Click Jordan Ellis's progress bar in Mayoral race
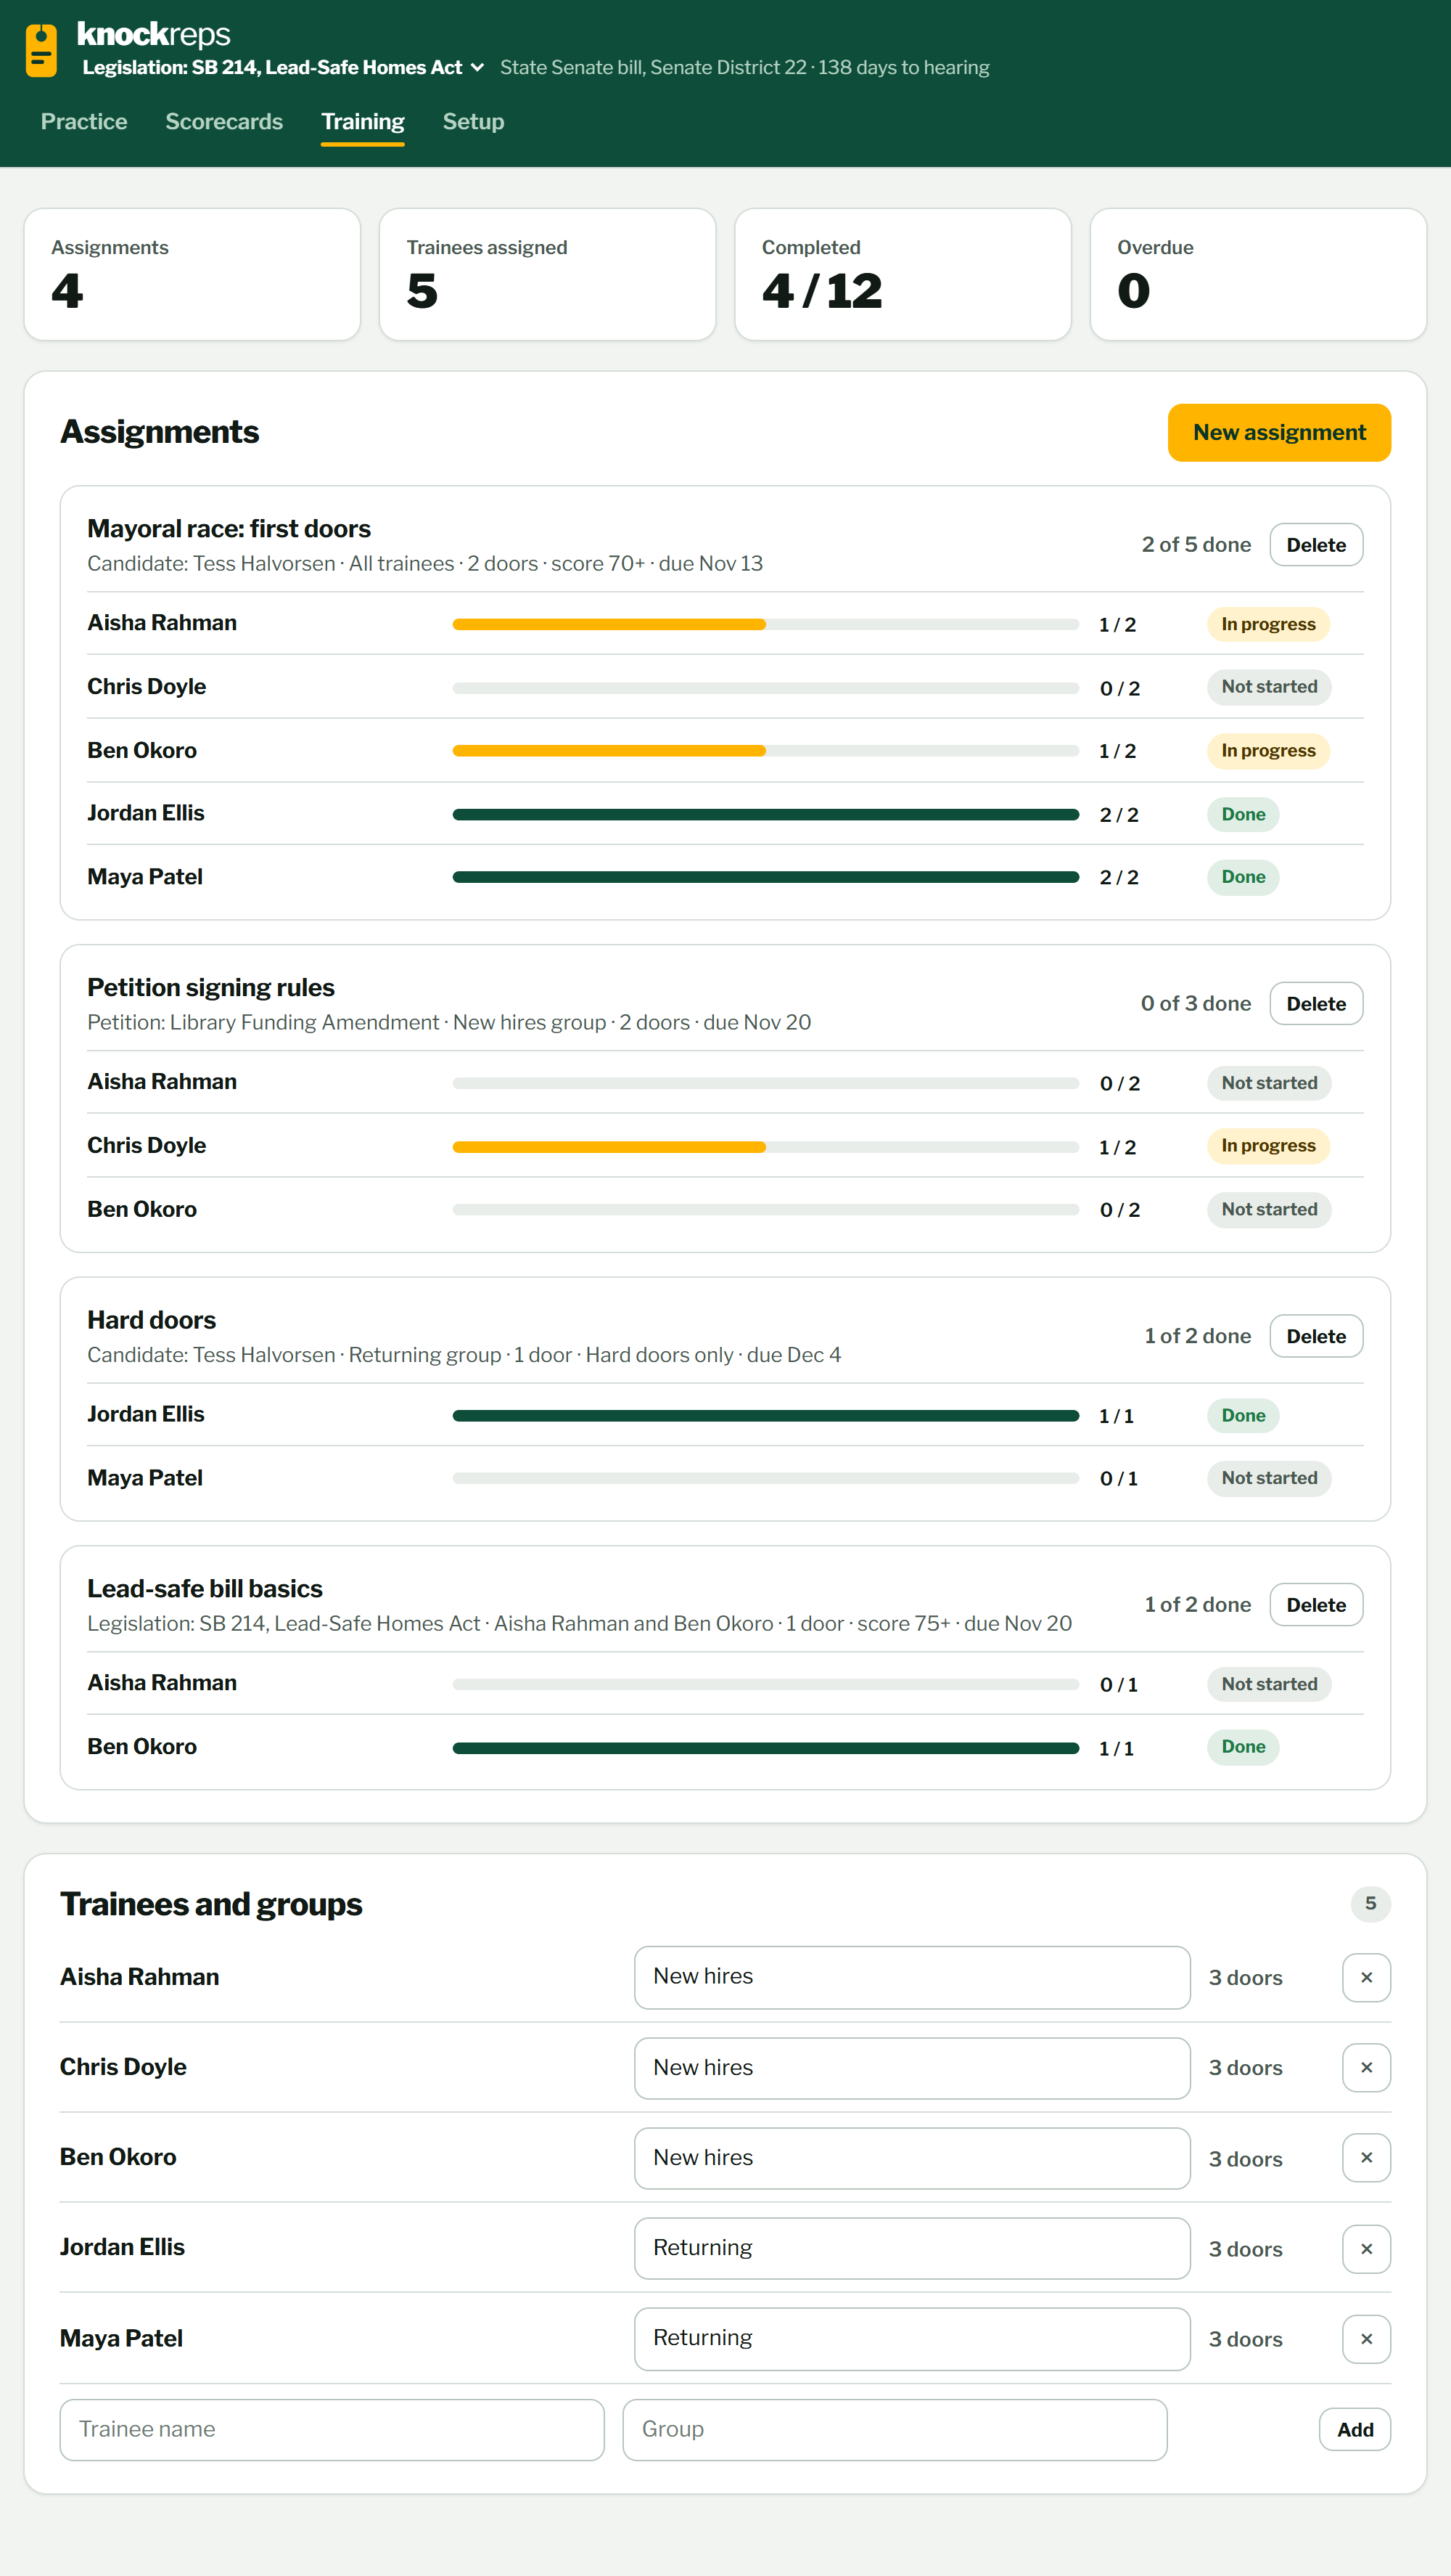 [765, 814]
